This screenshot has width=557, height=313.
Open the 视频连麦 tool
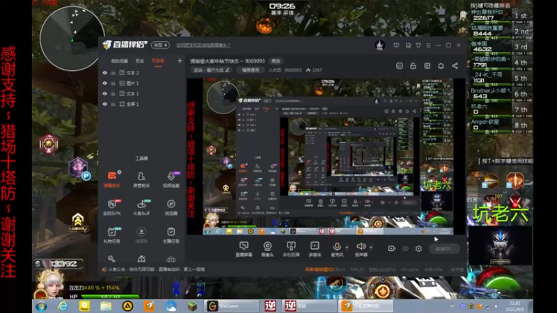pos(171,179)
